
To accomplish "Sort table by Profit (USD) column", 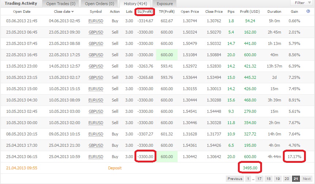I will 250,12.
